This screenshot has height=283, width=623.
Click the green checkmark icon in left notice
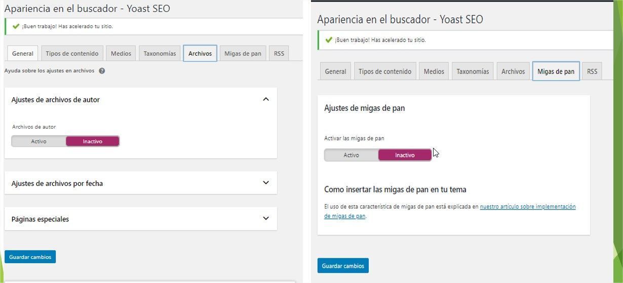(x=16, y=26)
